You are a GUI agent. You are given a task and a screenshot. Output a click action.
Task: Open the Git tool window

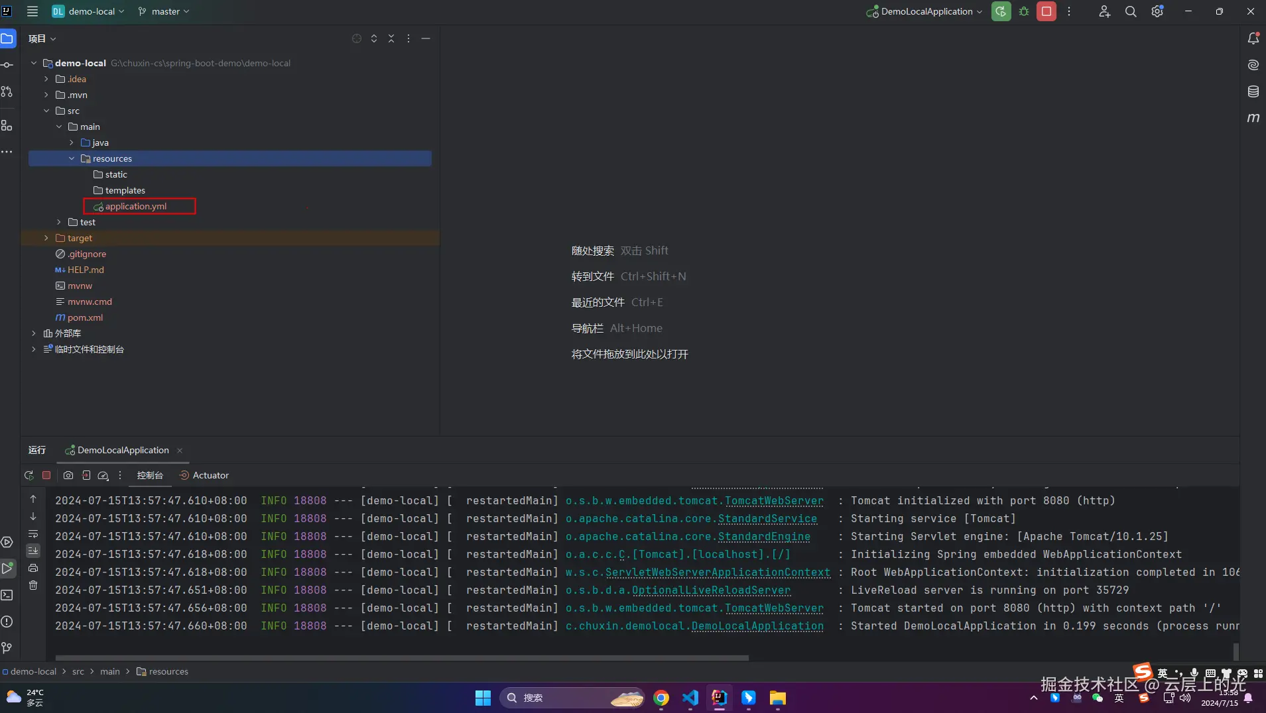click(x=7, y=648)
